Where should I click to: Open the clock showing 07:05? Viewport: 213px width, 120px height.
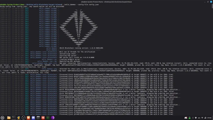coord(209,118)
